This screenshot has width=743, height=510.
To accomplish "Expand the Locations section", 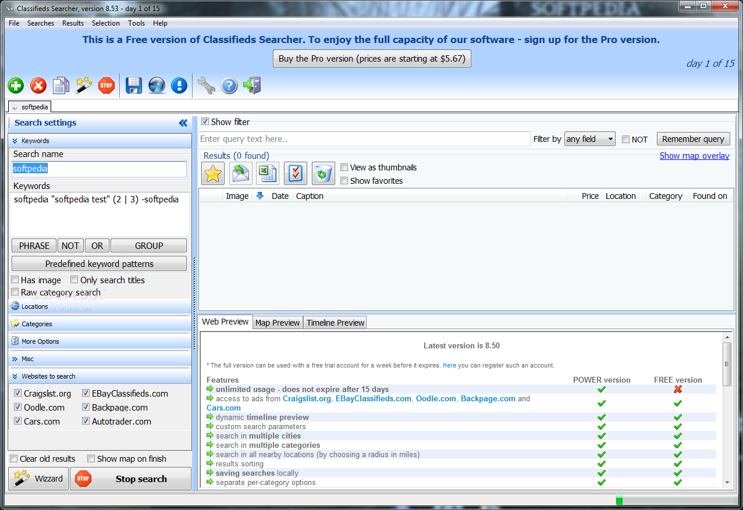I will (x=99, y=306).
